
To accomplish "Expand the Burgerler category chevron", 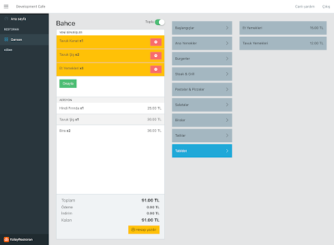I will pos(227,59).
